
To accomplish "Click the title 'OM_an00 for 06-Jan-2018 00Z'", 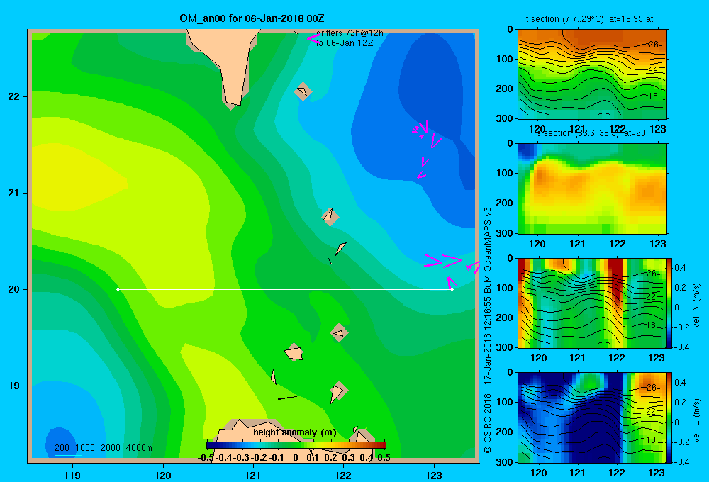I will 252,18.
